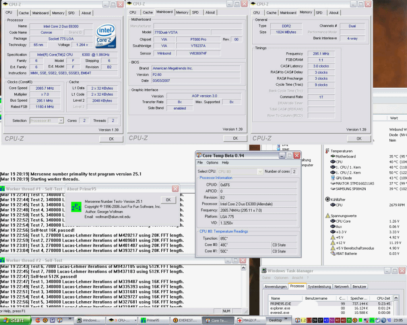The height and width of the screenshot is (325, 407).
Task: Click the CPU Core voltage icon
Action: click(333, 221)
